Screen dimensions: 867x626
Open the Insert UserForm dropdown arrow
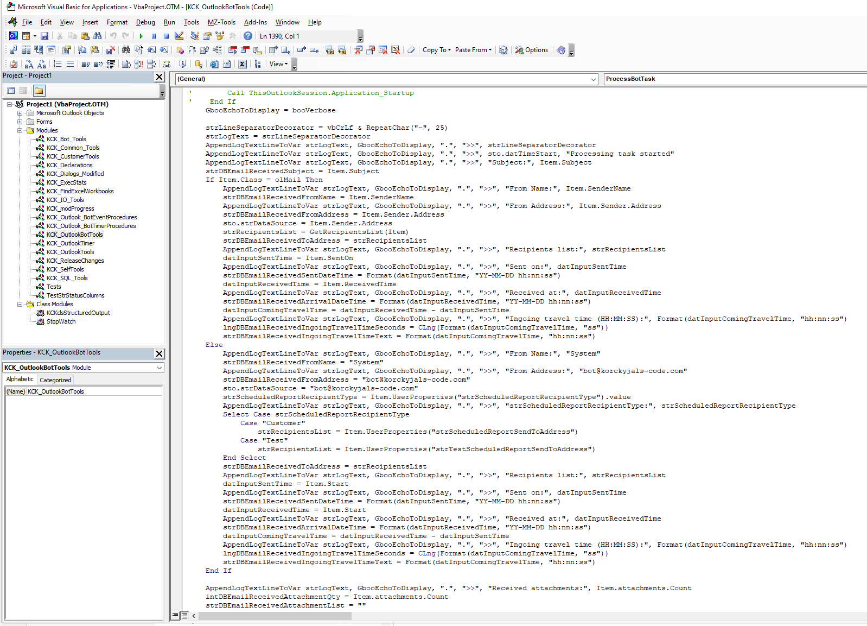click(x=35, y=36)
